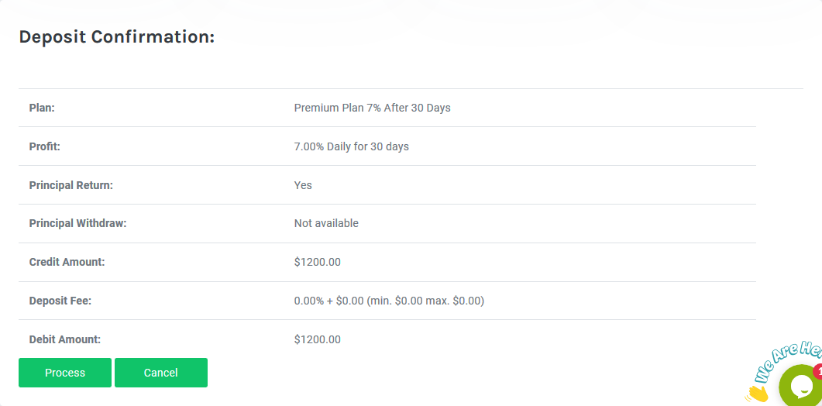Select the Deposit Fee label

coord(60,301)
